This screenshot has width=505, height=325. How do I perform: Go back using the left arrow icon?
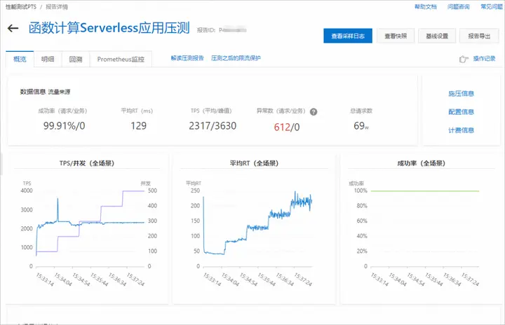click(x=13, y=28)
